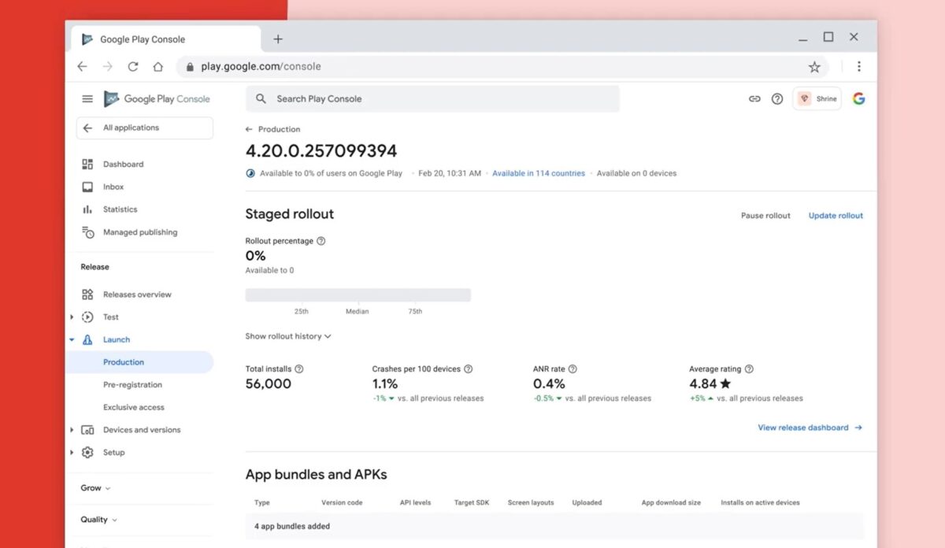The width and height of the screenshot is (945, 548).
Task: Click the copy link icon
Action: point(754,99)
